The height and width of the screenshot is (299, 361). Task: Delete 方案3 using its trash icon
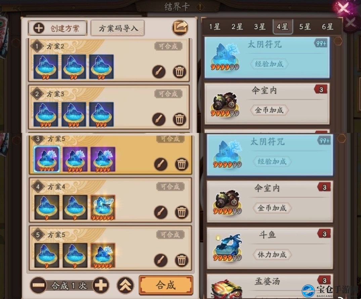tap(179, 119)
